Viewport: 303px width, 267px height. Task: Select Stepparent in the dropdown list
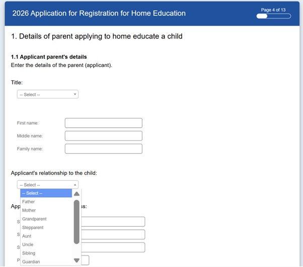click(46, 227)
